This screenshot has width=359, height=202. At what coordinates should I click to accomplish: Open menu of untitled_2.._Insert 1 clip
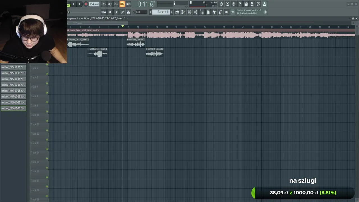[89, 49]
